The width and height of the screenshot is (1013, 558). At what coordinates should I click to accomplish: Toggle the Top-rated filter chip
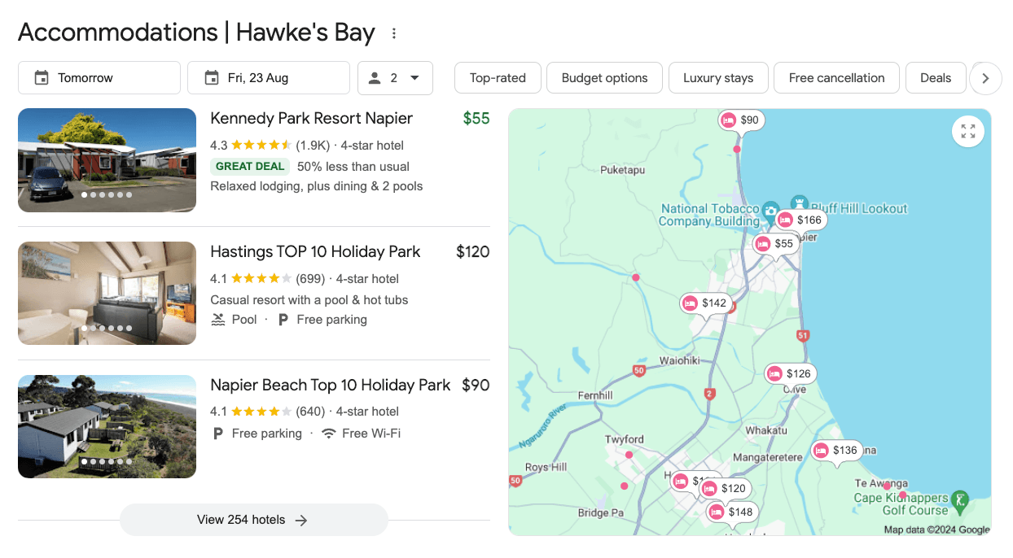pos(498,78)
